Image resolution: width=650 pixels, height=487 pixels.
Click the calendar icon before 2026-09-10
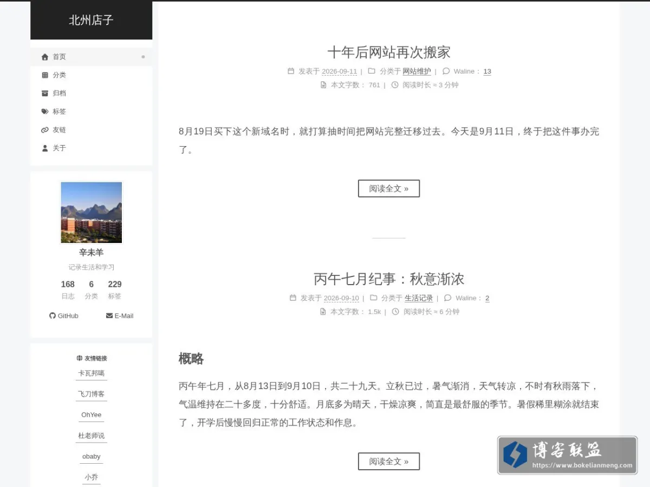click(x=293, y=298)
